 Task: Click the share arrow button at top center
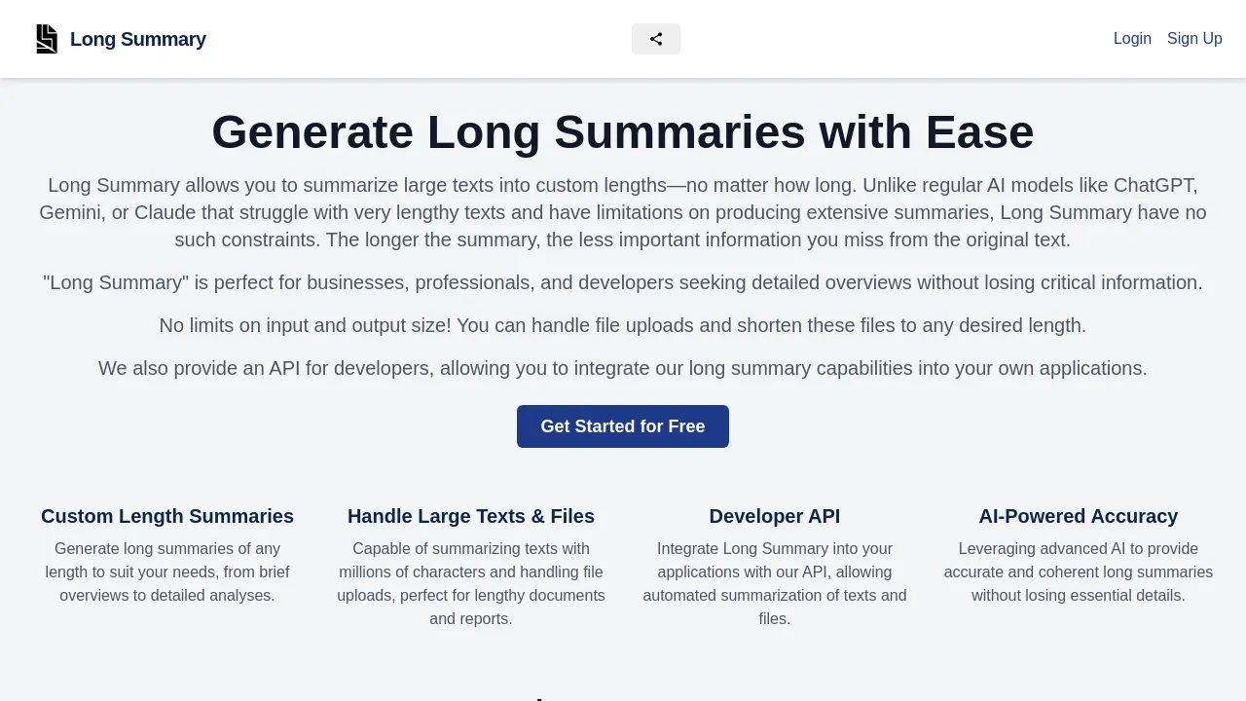point(655,39)
